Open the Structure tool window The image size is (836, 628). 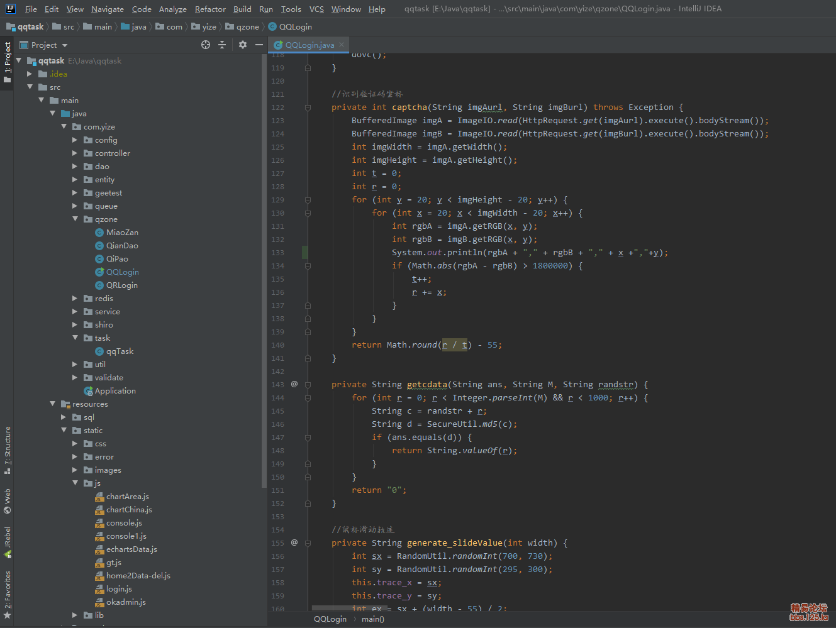[8, 449]
